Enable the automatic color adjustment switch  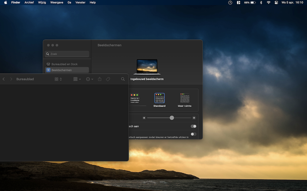(193, 134)
